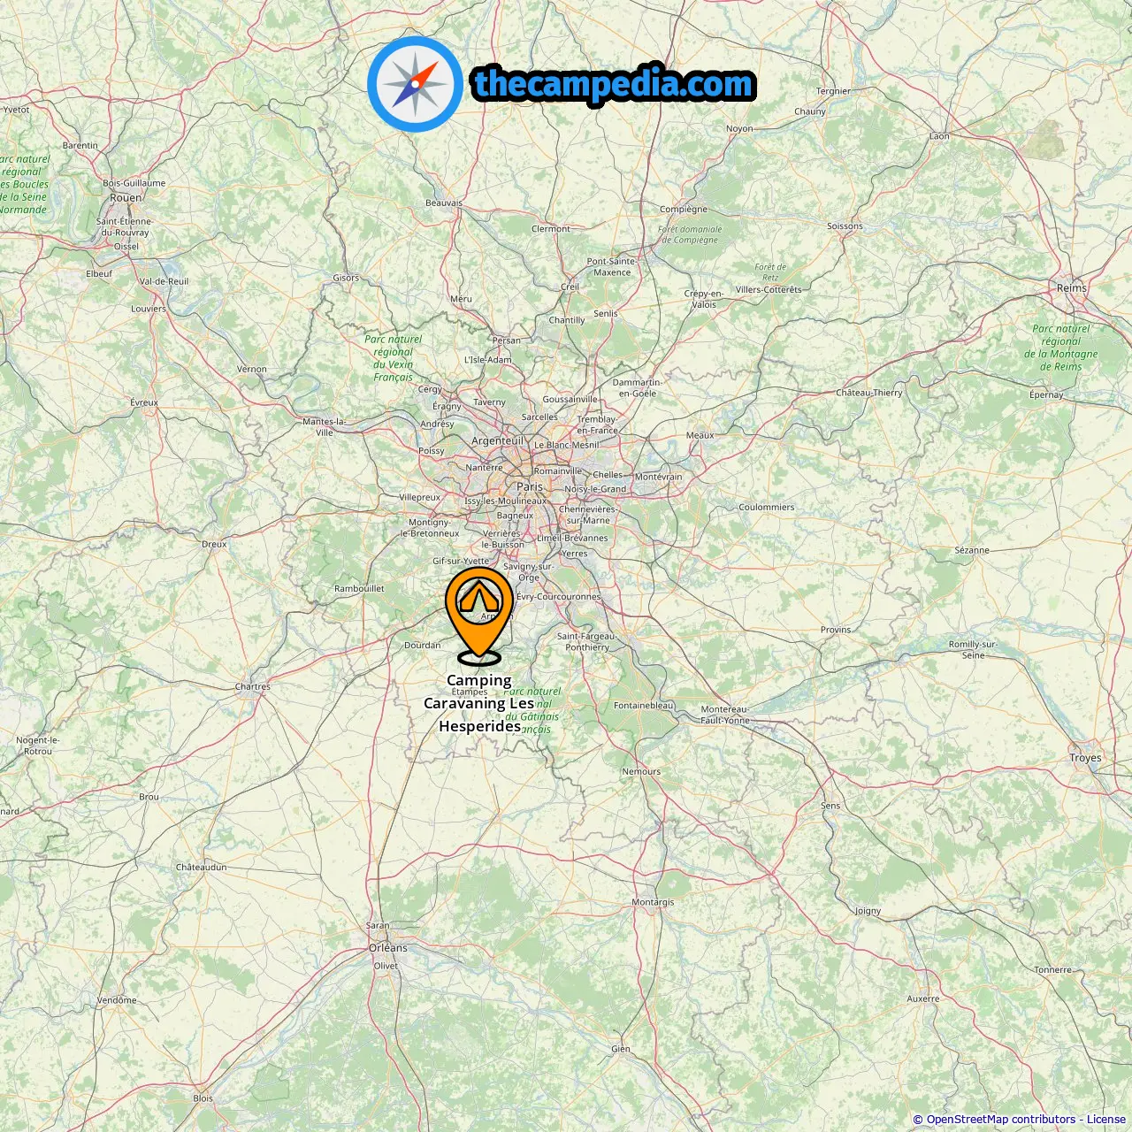
Task: Click the Blois town label
Action: [x=203, y=1098]
